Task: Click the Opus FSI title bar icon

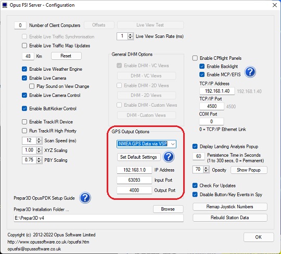Action: [5, 5]
